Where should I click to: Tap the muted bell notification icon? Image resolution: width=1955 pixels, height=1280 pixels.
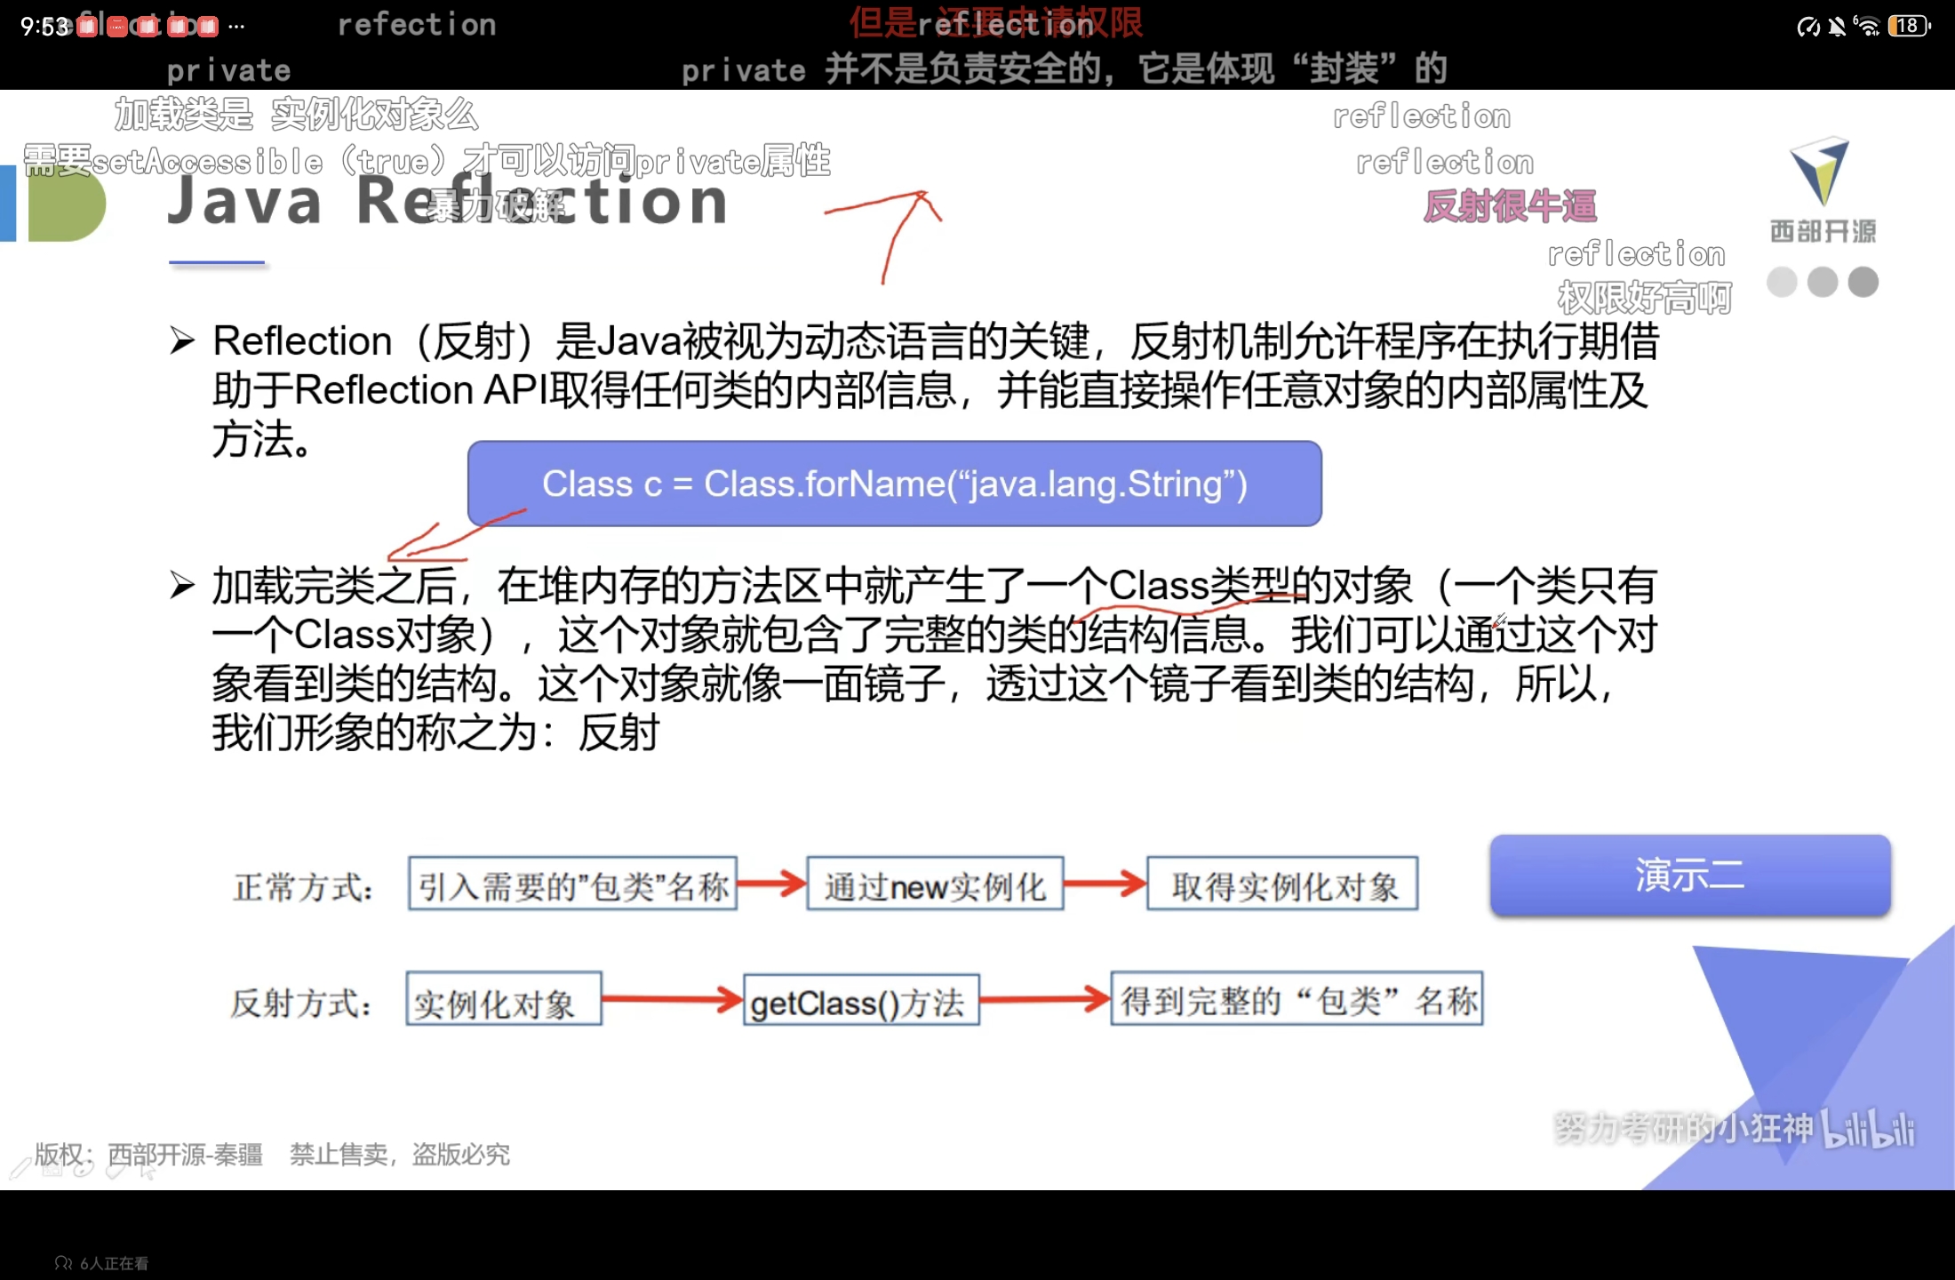[x=1837, y=27]
